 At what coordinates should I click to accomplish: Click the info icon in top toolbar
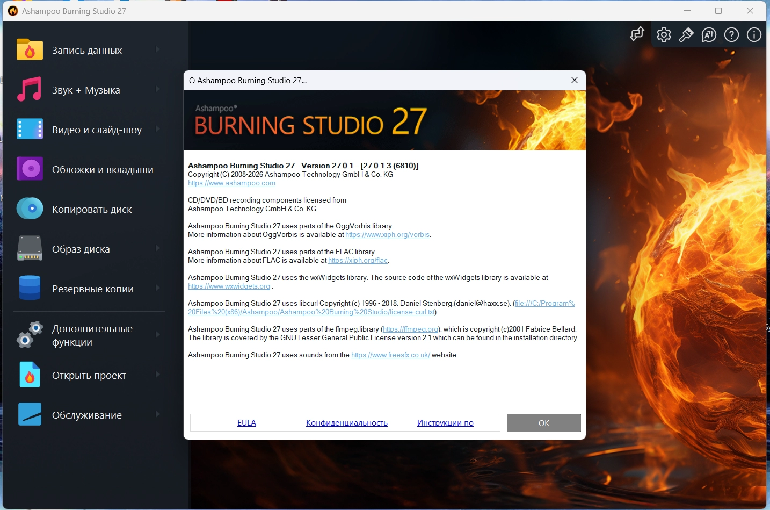click(x=754, y=35)
